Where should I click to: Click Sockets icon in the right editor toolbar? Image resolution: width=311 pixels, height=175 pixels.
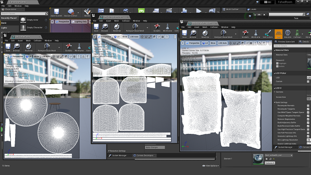pos(245,34)
